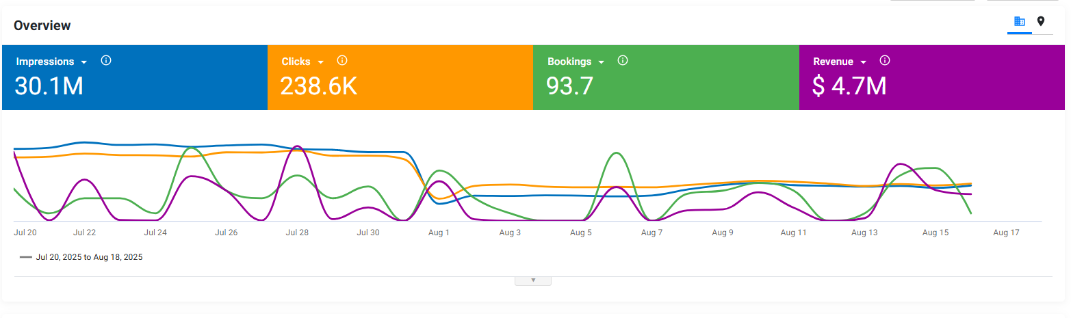The image size is (1071, 318).
Task: Open the Bookings metric dropdown
Action: 601,62
